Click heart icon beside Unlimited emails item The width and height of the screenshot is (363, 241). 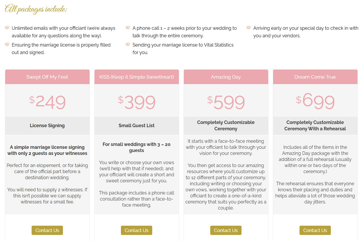[7, 28]
